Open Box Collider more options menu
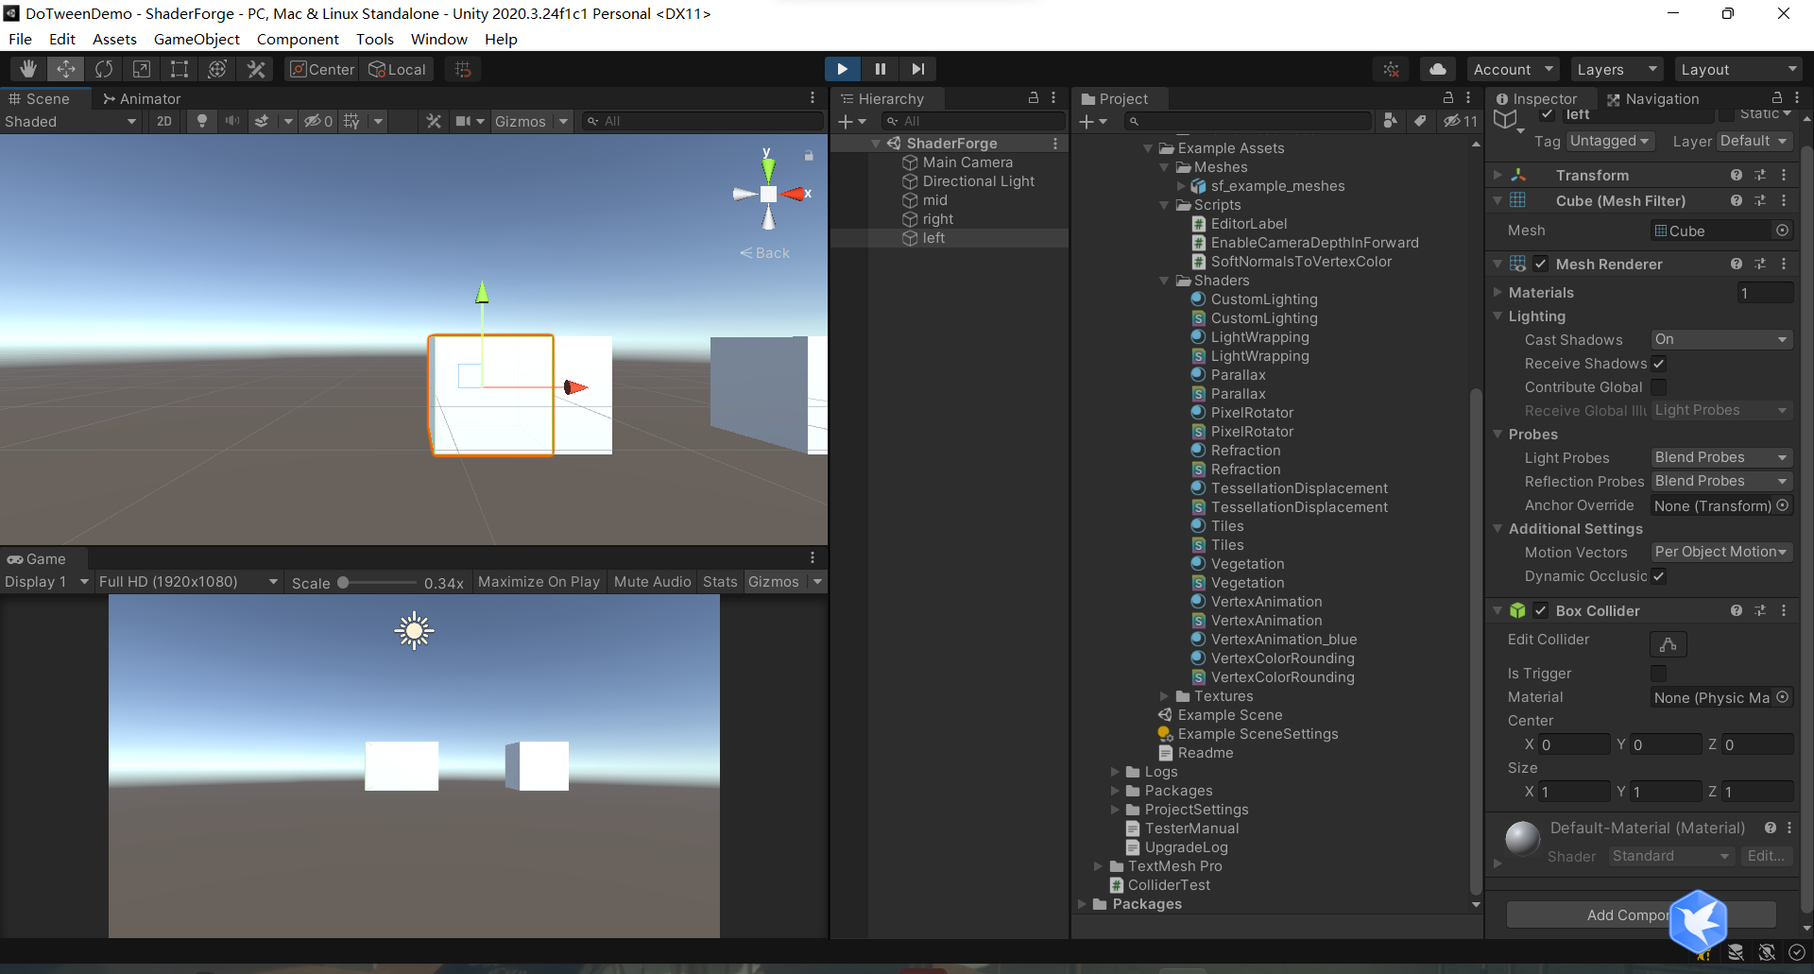The height and width of the screenshot is (974, 1814). click(x=1784, y=610)
